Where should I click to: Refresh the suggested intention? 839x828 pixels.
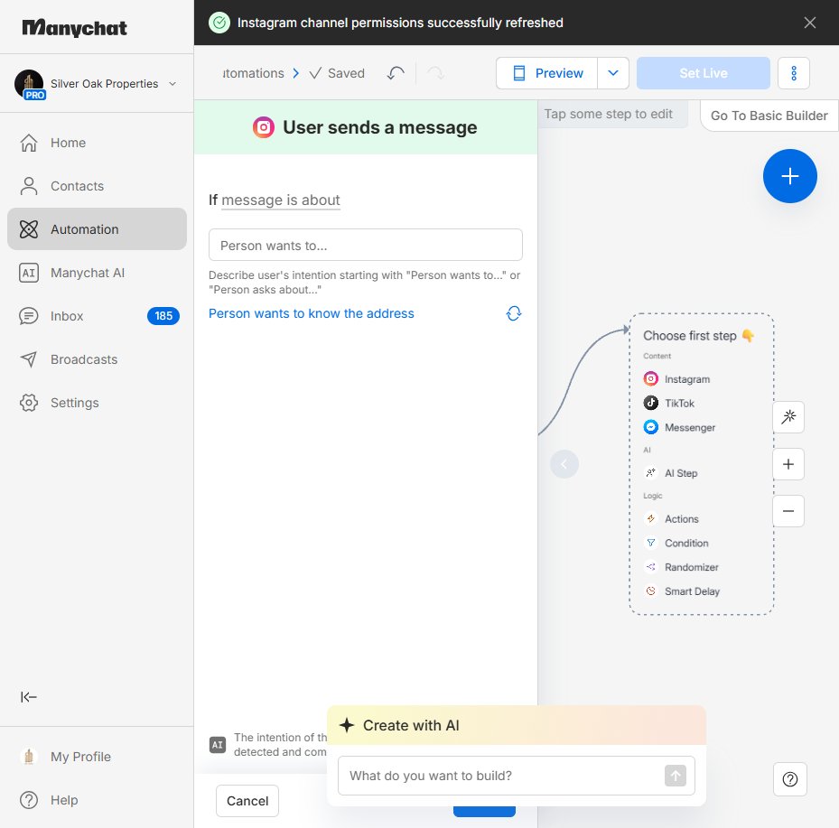click(514, 313)
